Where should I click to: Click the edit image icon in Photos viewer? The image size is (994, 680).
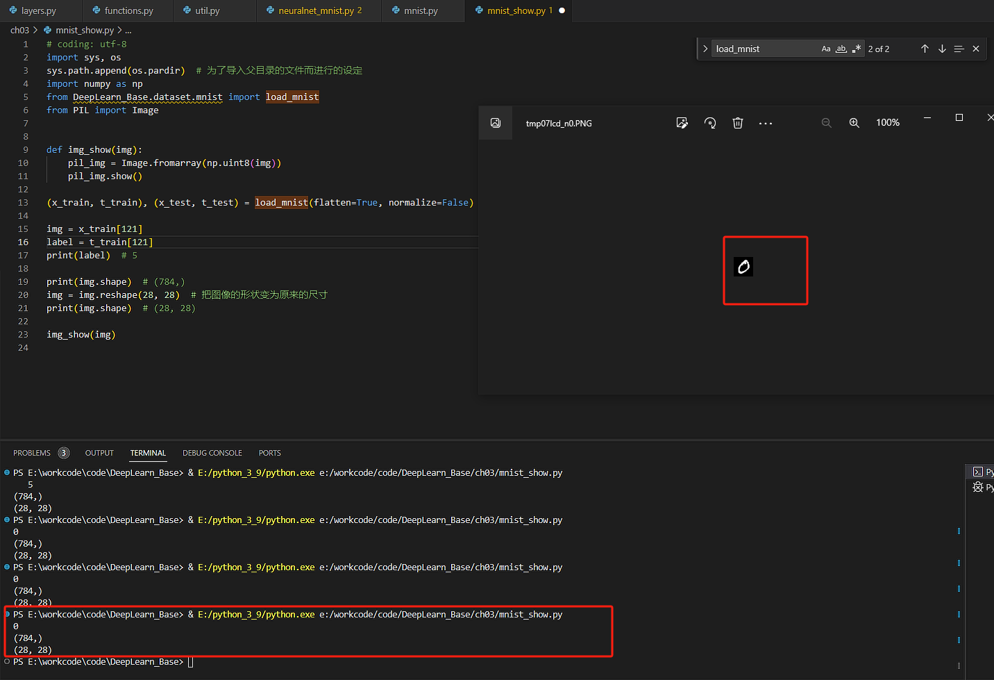point(682,123)
